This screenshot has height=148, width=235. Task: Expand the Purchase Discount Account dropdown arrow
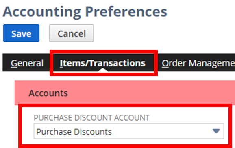pos(216,131)
